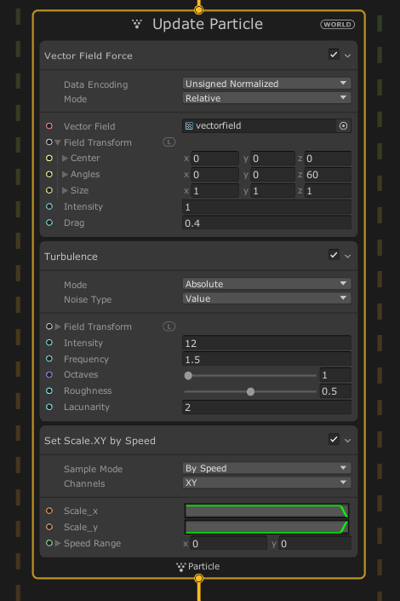Click the top flow input connector
The width and height of the screenshot is (400, 601).
(198, 9)
